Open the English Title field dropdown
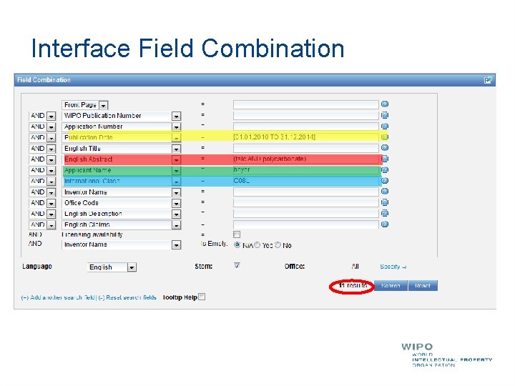Image resolution: width=515 pixels, height=386 pixels. [177, 149]
